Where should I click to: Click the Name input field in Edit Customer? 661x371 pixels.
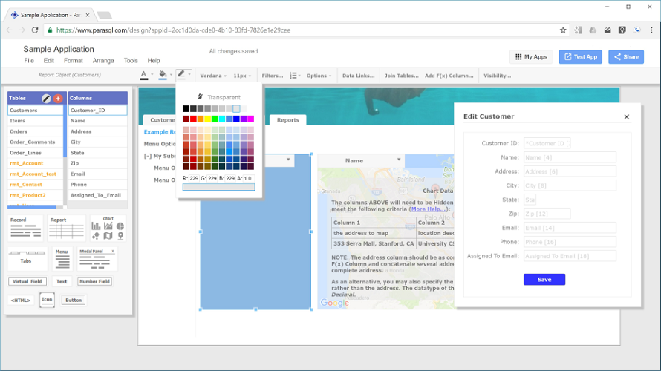570,157
